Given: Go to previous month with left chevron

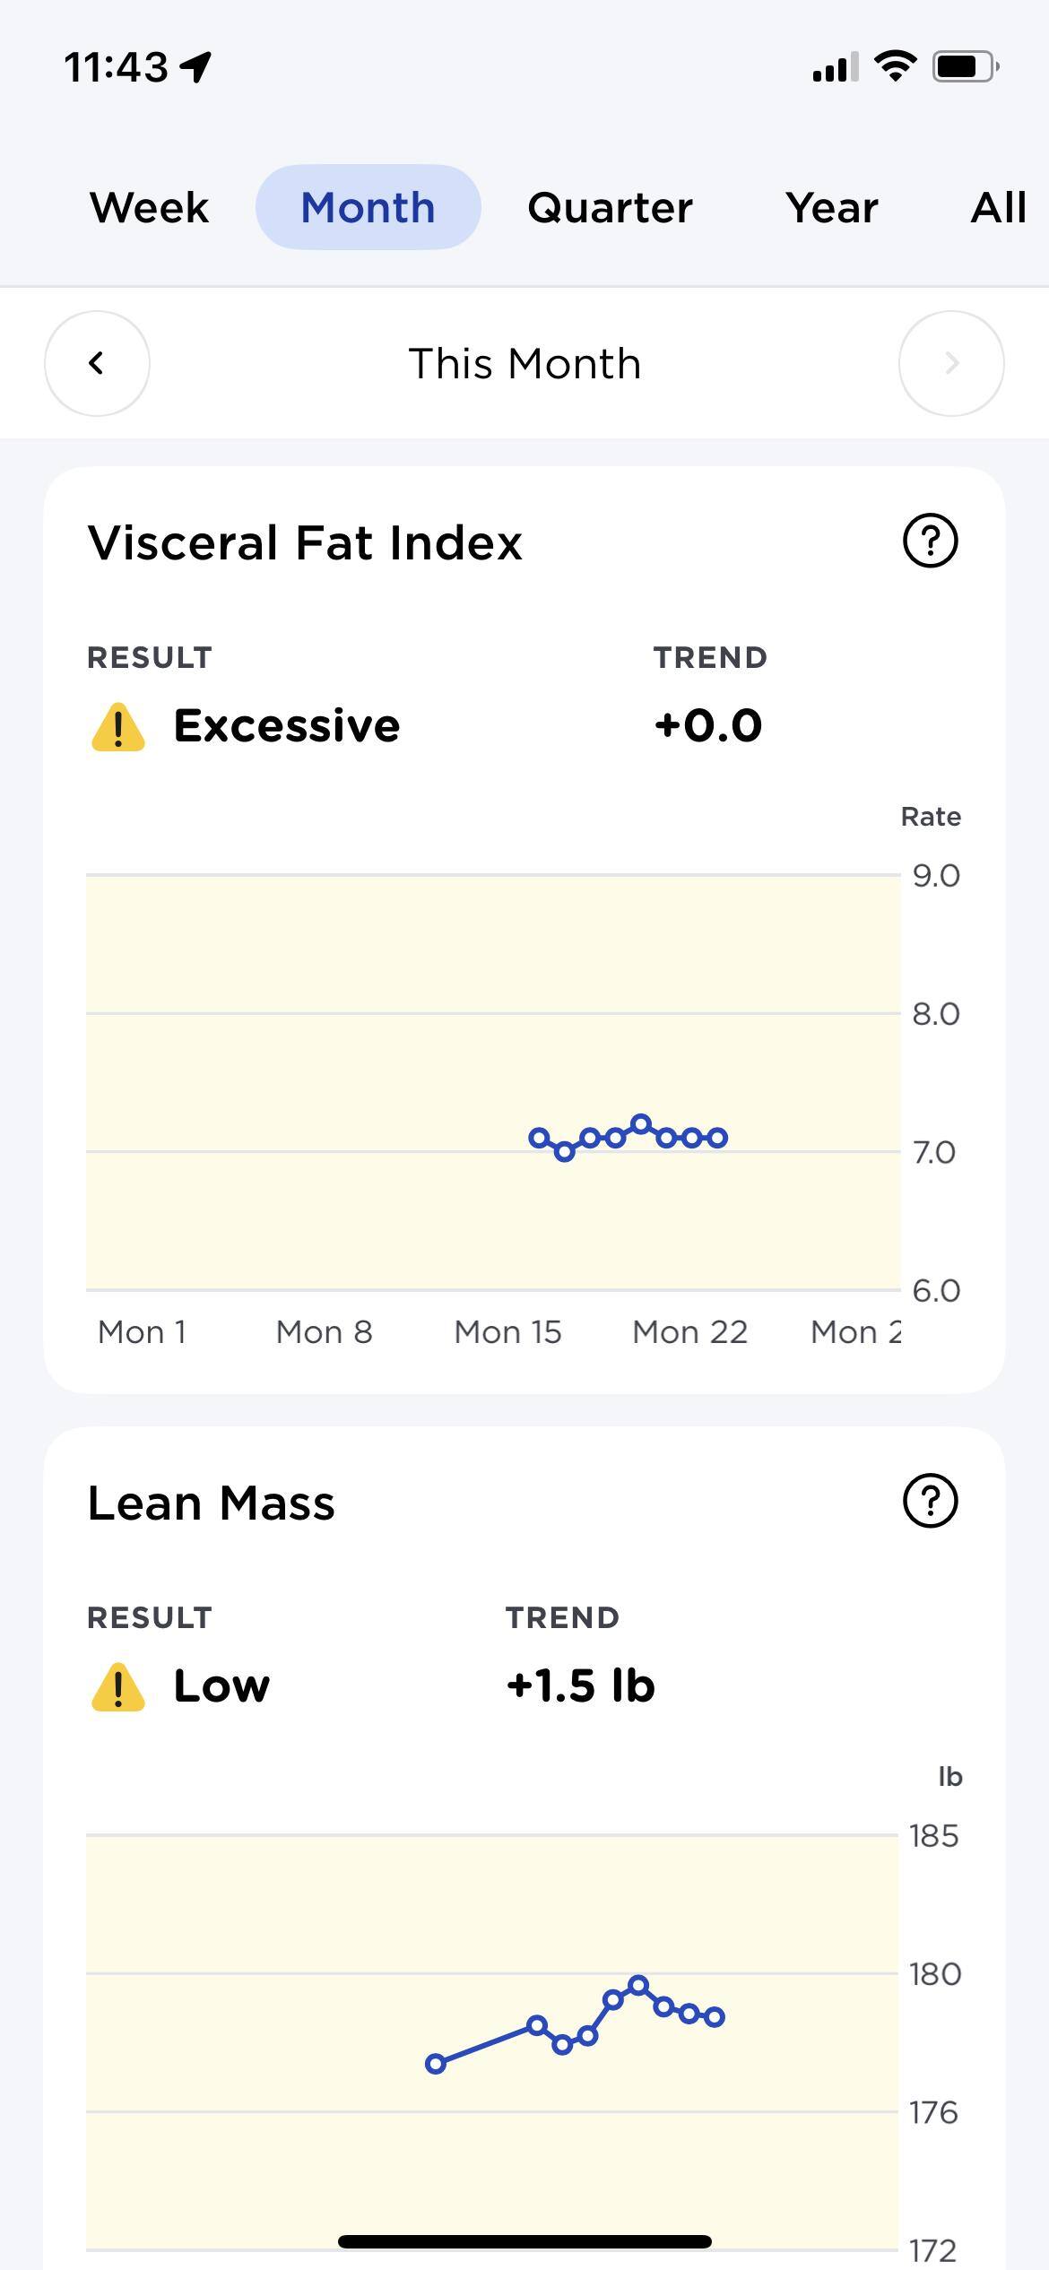Looking at the screenshot, I should coord(97,363).
